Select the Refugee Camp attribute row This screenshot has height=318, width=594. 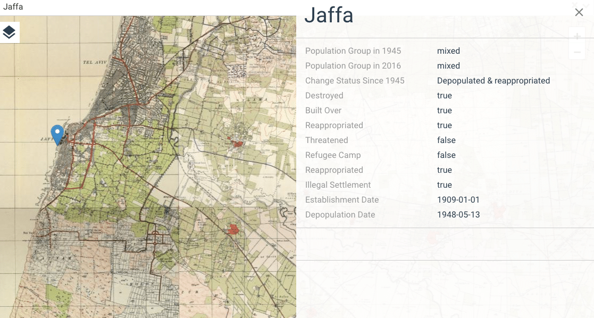pyautogui.click(x=333, y=155)
